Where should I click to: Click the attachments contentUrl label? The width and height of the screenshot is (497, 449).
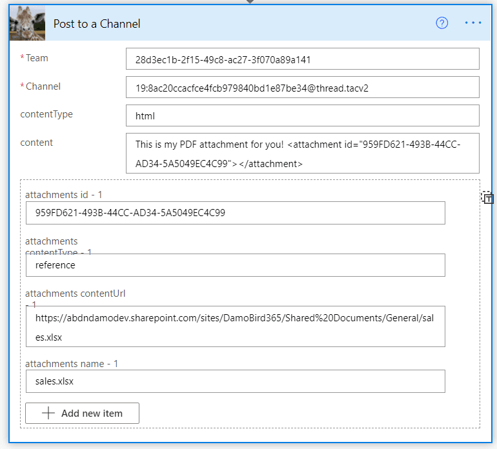(x=75, y=294)
